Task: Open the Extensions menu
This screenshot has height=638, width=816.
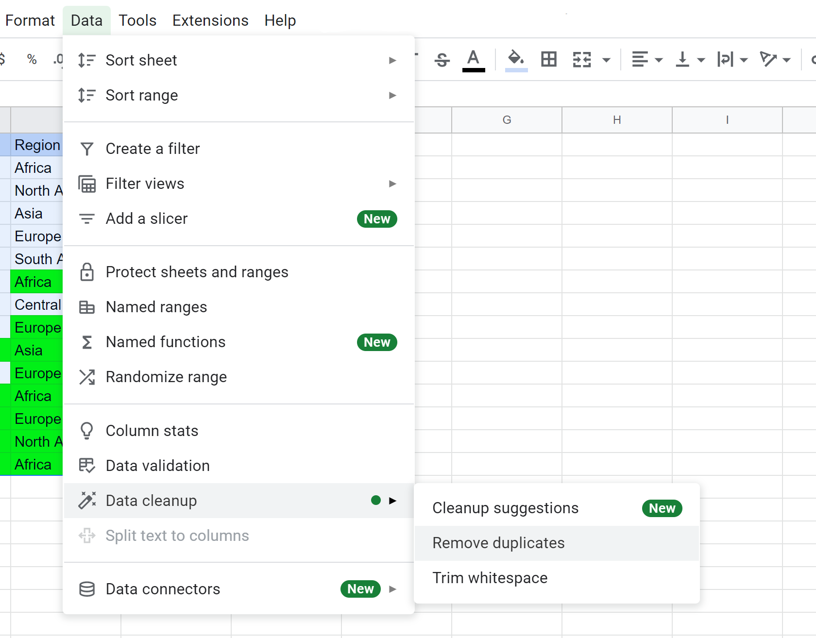Action: point(210,20)
